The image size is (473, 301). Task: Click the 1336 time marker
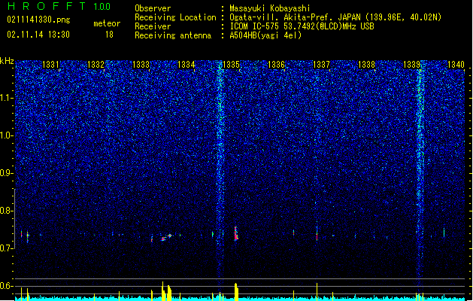pos(276,65)
